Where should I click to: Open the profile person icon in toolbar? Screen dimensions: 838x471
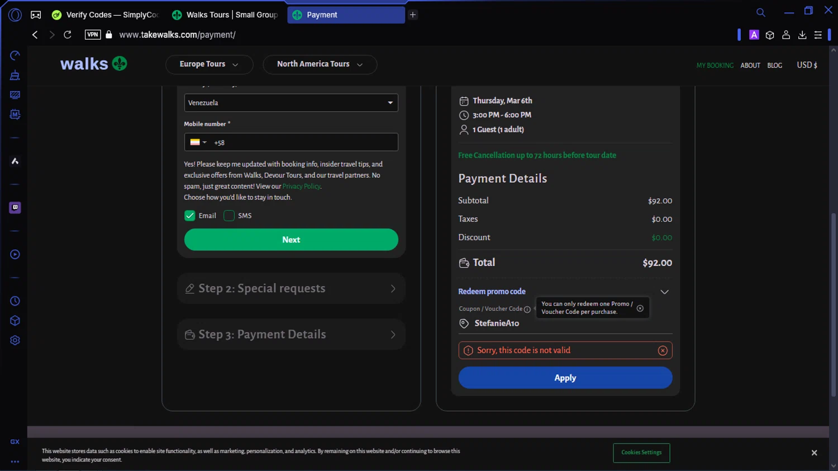coord(786,35)
